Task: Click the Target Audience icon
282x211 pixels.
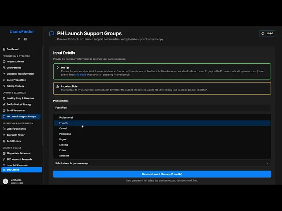Action: (x=4, y=62)
